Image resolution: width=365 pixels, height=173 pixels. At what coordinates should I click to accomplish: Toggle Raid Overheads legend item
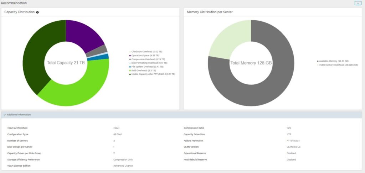(142, 70)
